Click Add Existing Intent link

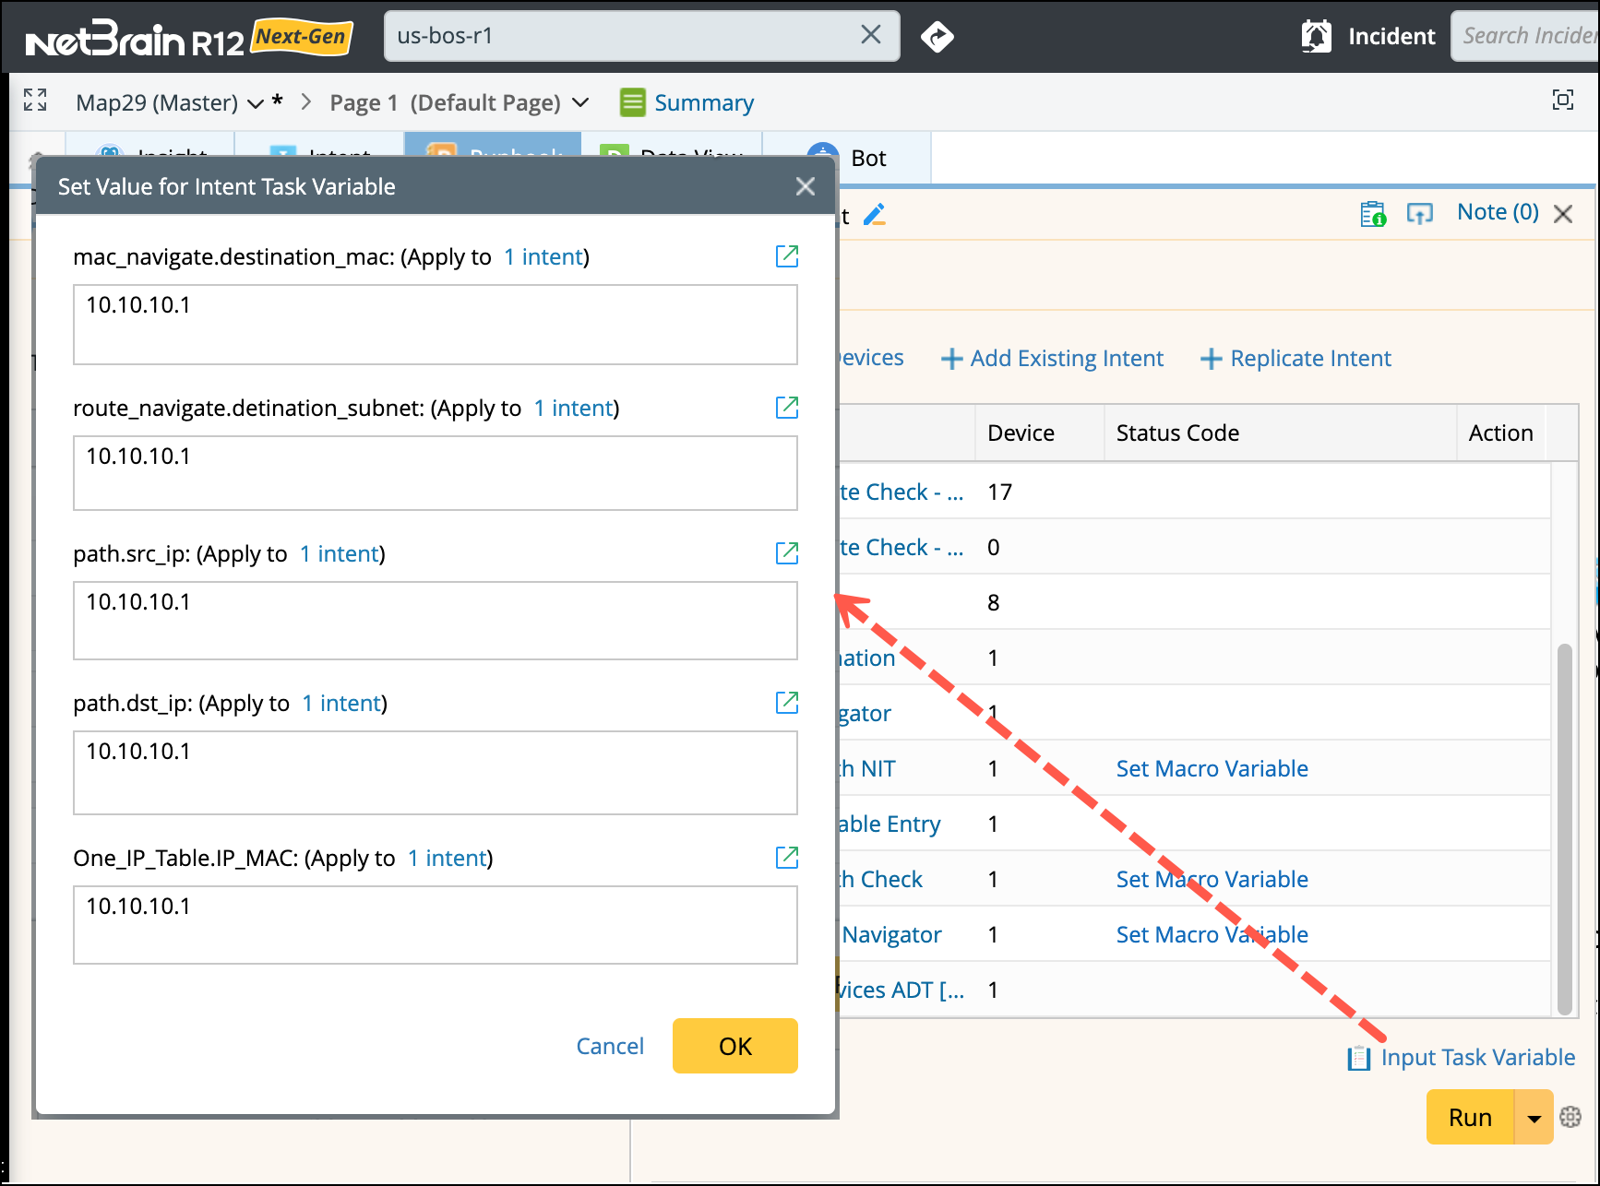click(1052, 359)
